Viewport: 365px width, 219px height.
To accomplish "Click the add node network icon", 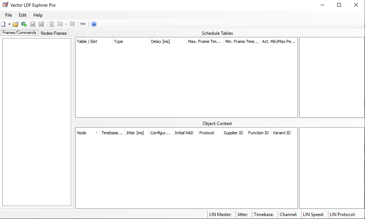I will 52,24.
